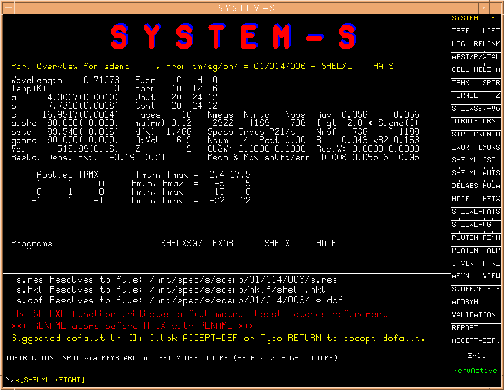Screen dimensions: 504x390
Task: Click the TREE menu entry
Action: point(461,31)
